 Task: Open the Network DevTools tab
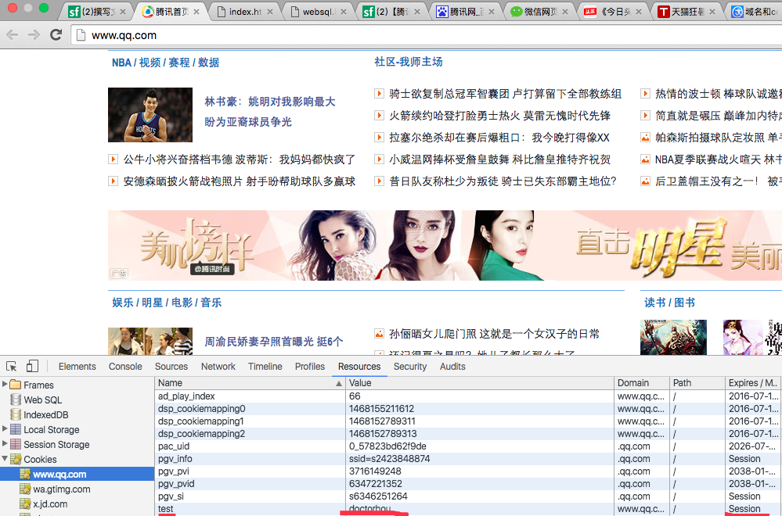[x=218, y=366]
